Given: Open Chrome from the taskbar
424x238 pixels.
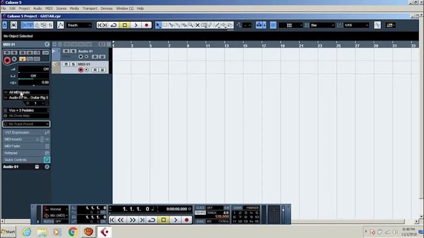Looking at the screenshot, I should pyautogui.click(x=73, y=232).
